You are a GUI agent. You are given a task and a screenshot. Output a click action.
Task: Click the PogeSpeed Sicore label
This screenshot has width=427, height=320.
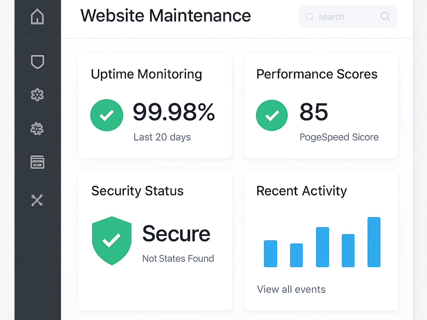tap(339, 137)
